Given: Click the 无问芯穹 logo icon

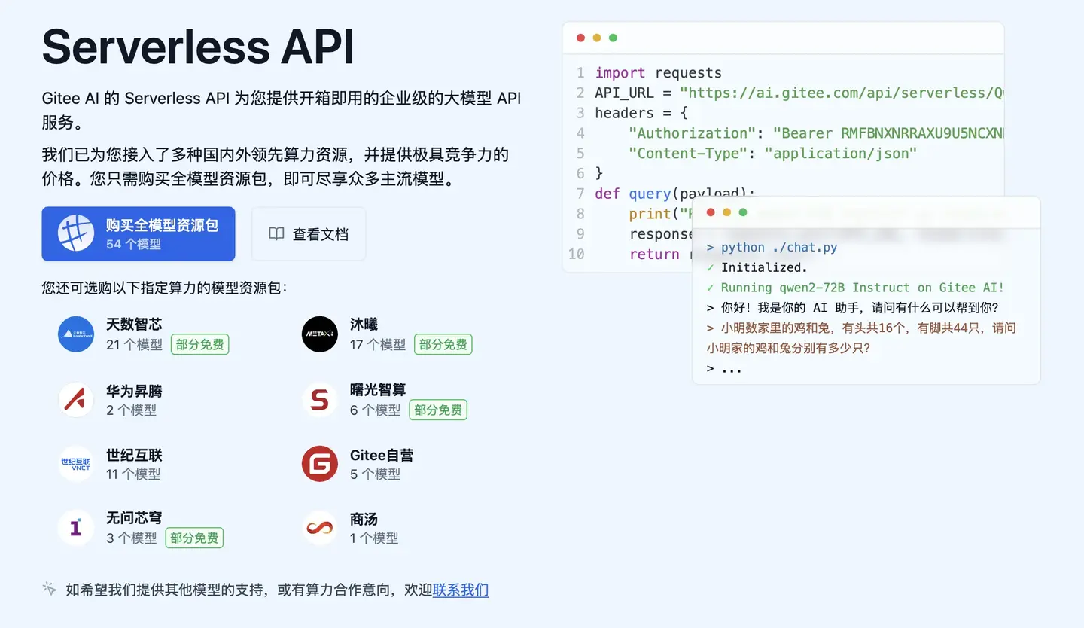Looking at the screenshot, I should pos(75,527).
